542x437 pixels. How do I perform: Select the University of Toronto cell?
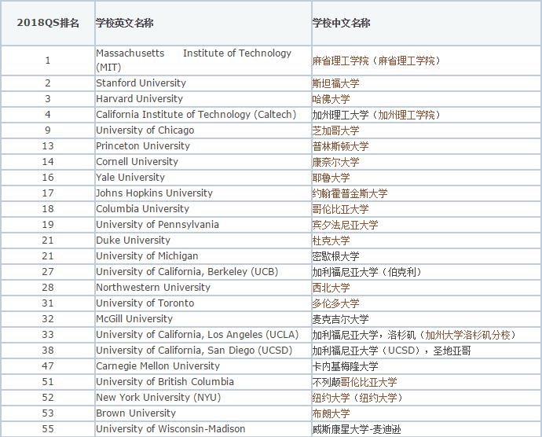[x=203, y=303]
